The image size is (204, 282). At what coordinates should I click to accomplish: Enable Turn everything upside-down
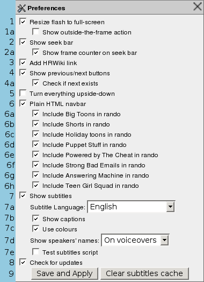pyautogui.click(x=23, y=93)
